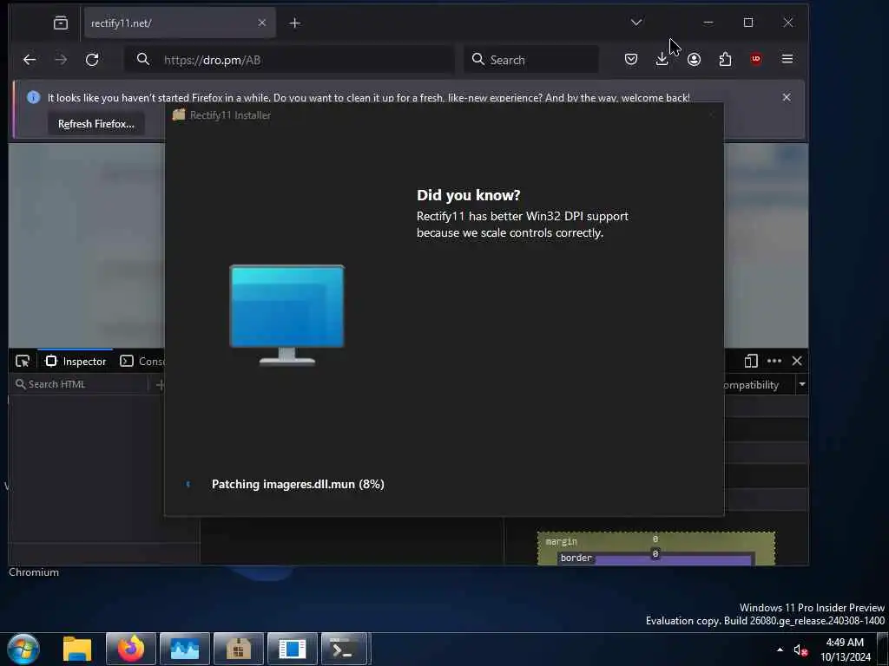
Task: Expand the list all tabs chevron
Action: click(x=636, y=23)
